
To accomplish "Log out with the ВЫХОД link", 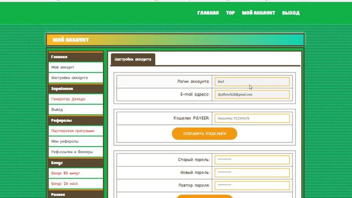I will (x=291, y=13).
